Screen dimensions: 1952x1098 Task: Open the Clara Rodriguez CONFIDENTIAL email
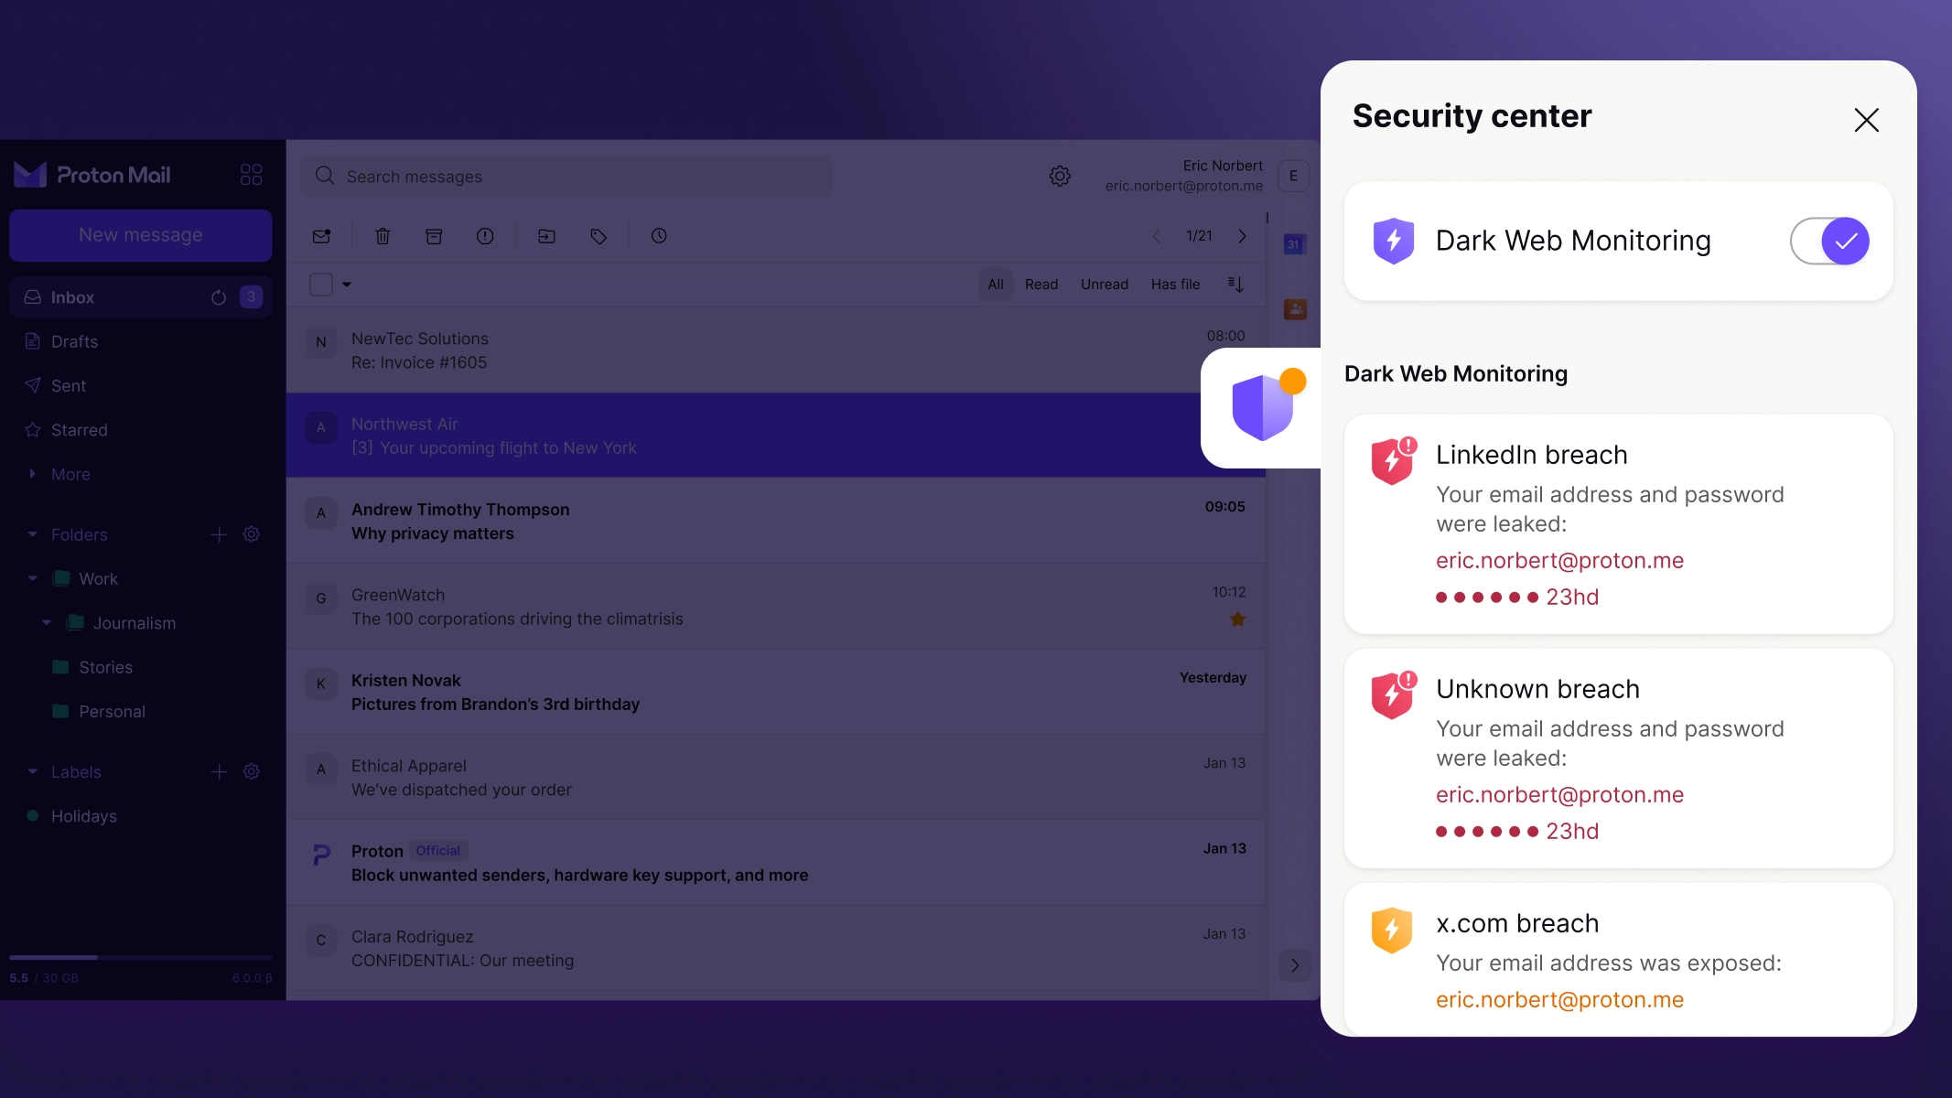click(x=776, y=949)
